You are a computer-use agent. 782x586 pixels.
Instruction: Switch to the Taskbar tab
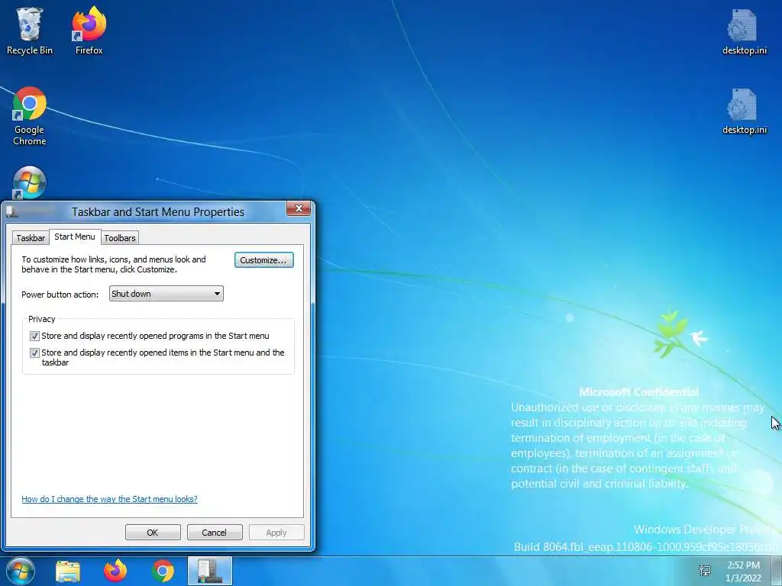31,238
